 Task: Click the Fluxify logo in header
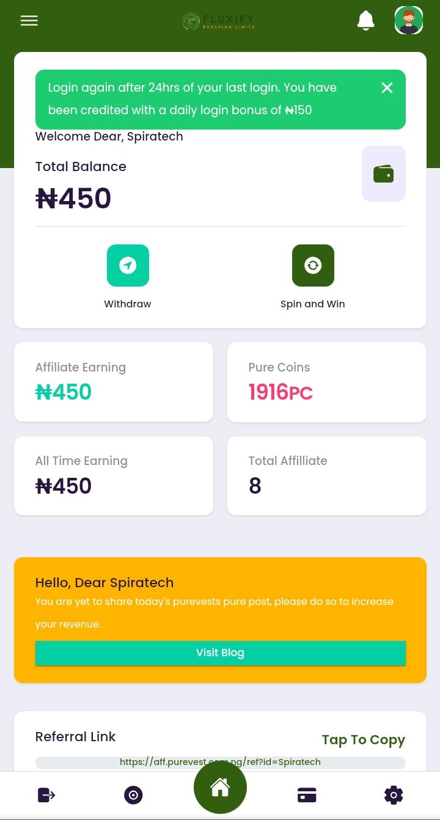pyautogui.click(x=219, y=22)
